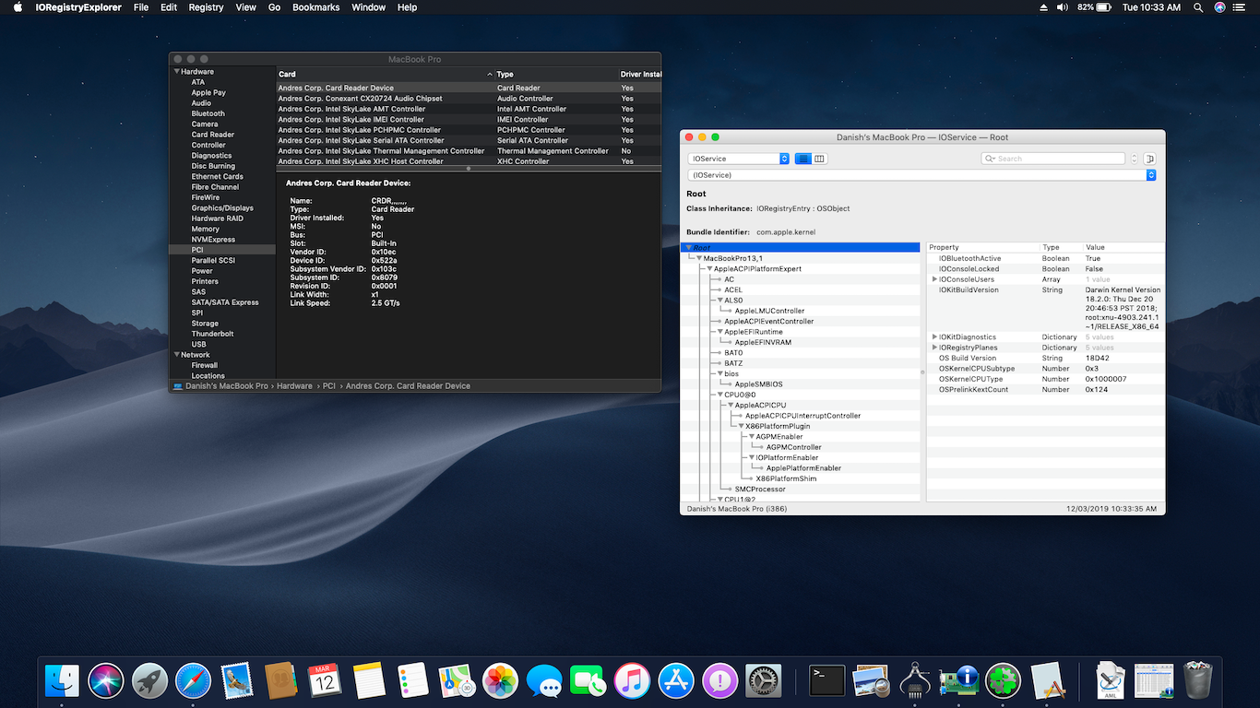
Task: Open Safari from the dock
Action: click(x=194, y=681)
